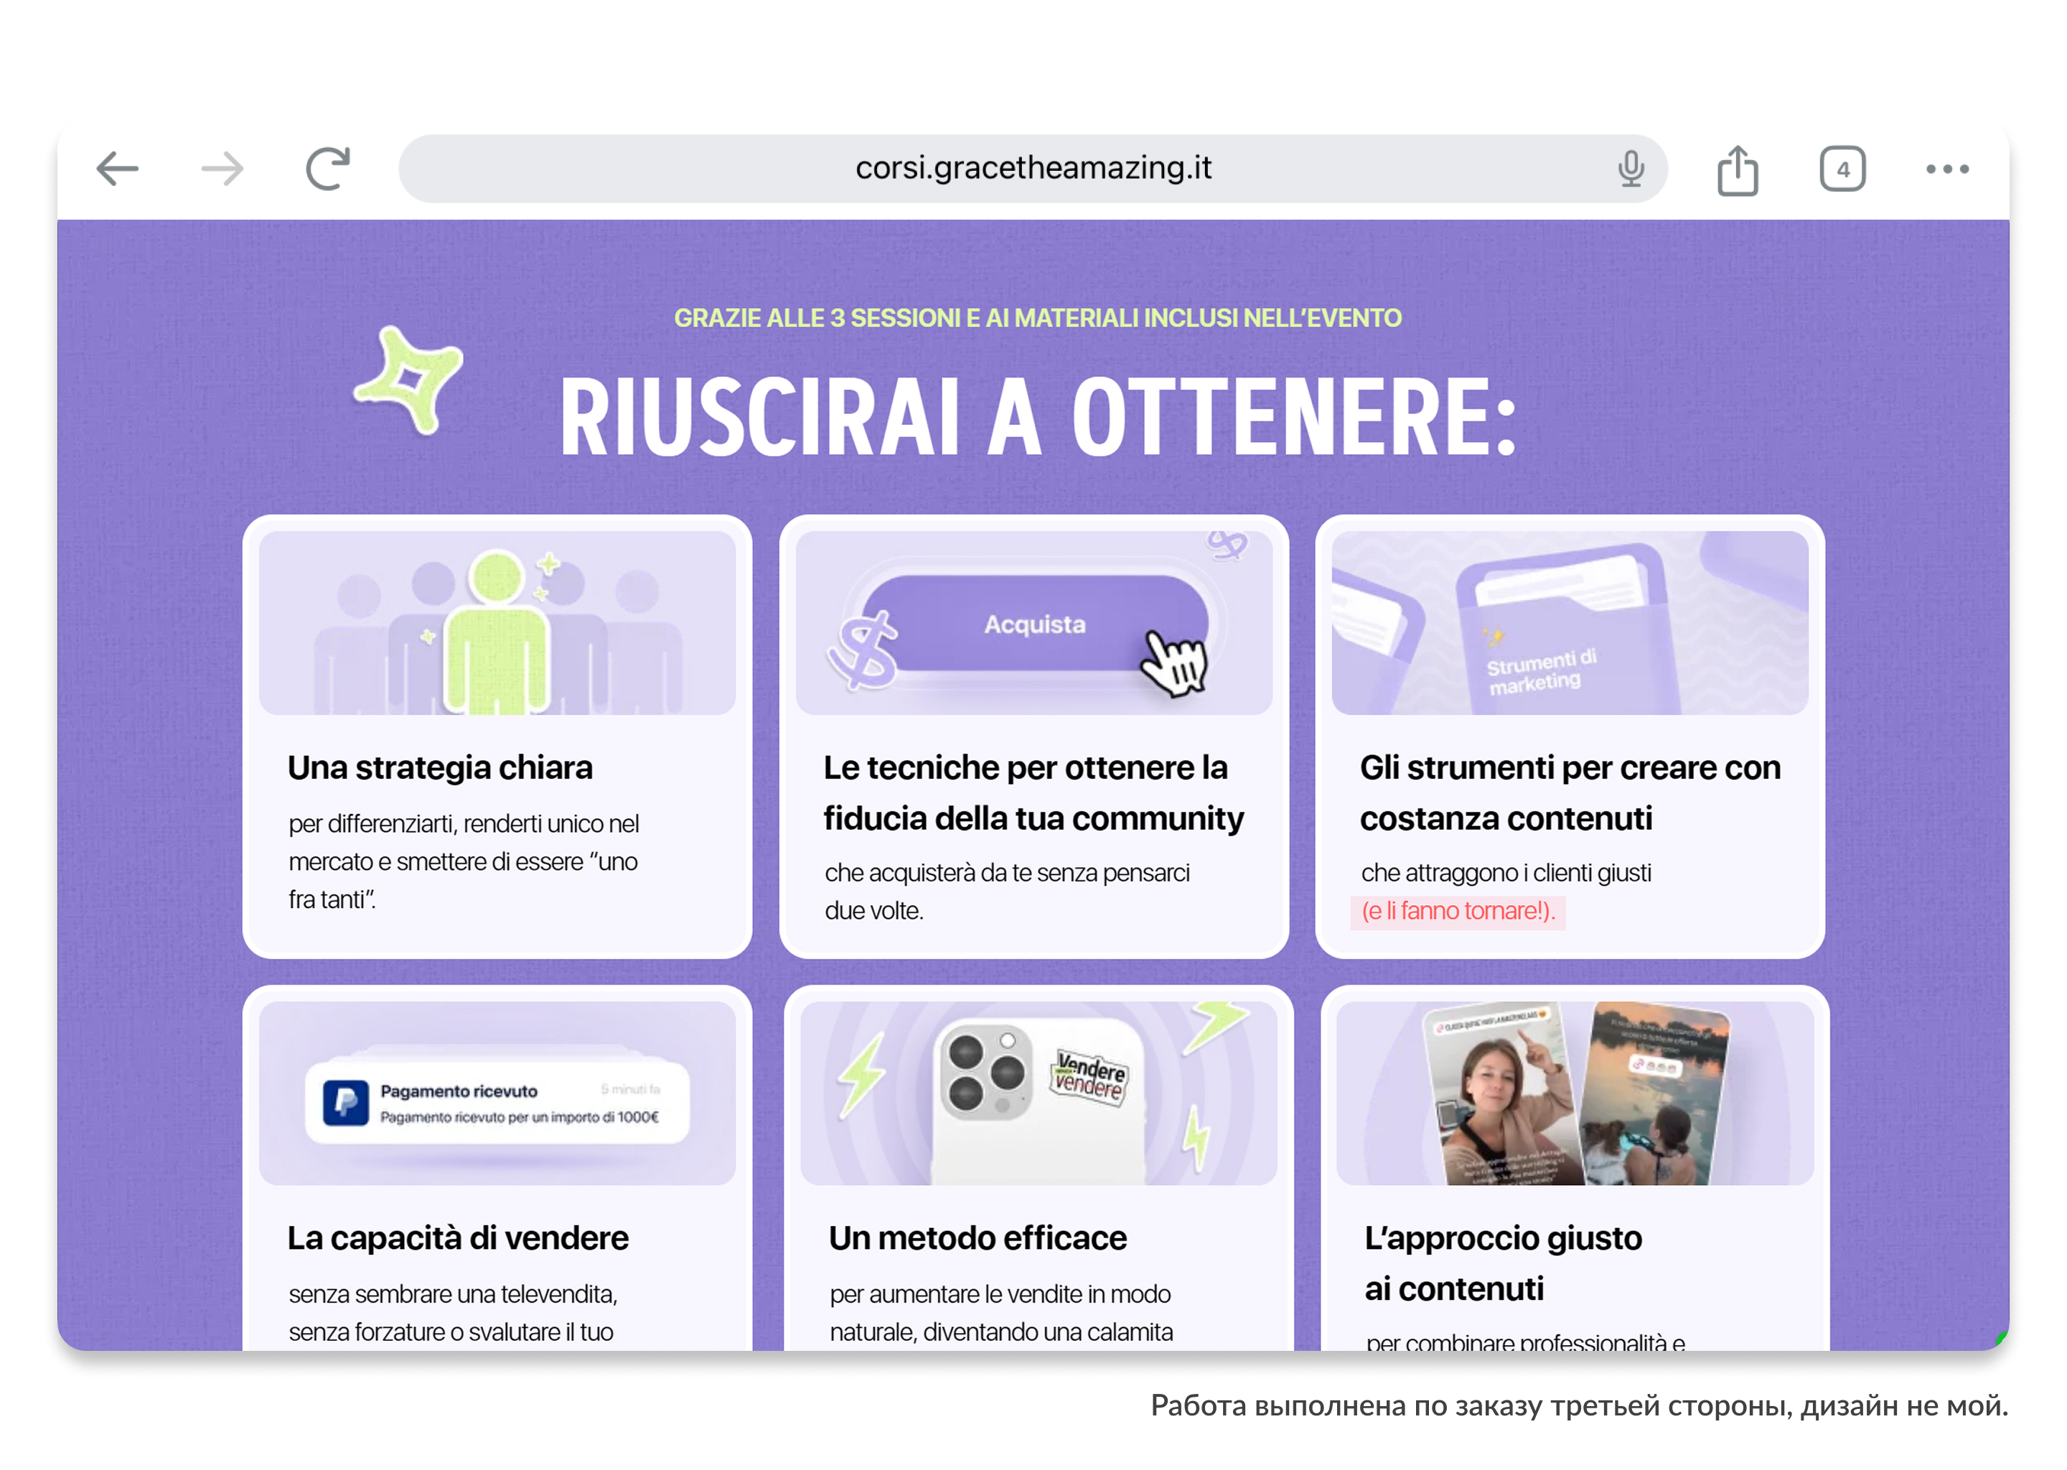This screenshot has width=2067, height=1470.
Task: Tap the microphone icon in the address bar
Action: 1630,169
